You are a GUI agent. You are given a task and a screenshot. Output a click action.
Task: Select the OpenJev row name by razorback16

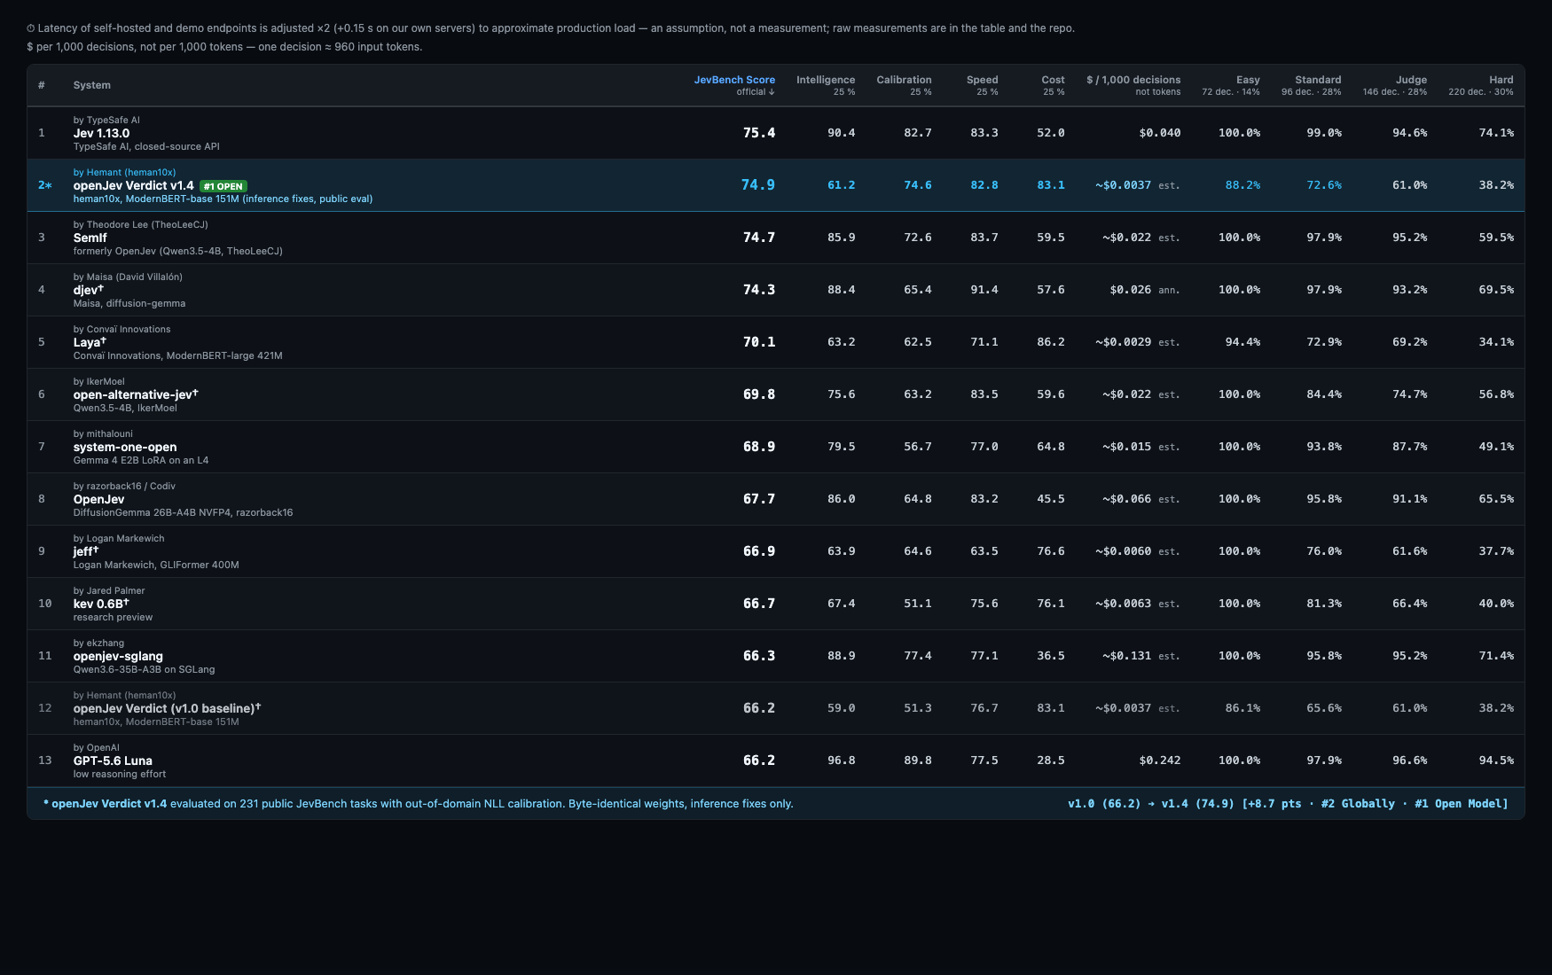pos(98,499)
